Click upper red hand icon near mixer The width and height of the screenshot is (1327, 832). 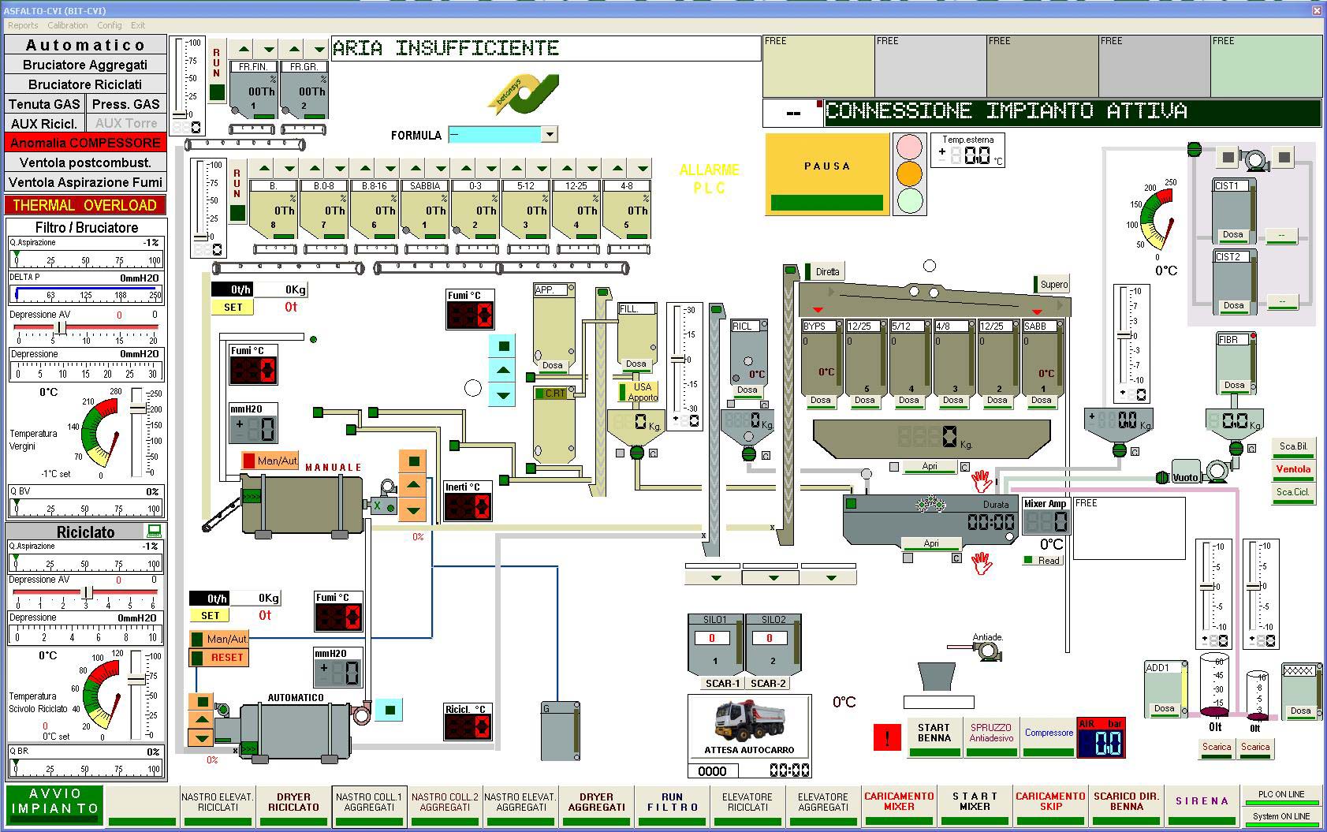pyautogui.click(x=980, y=480)
